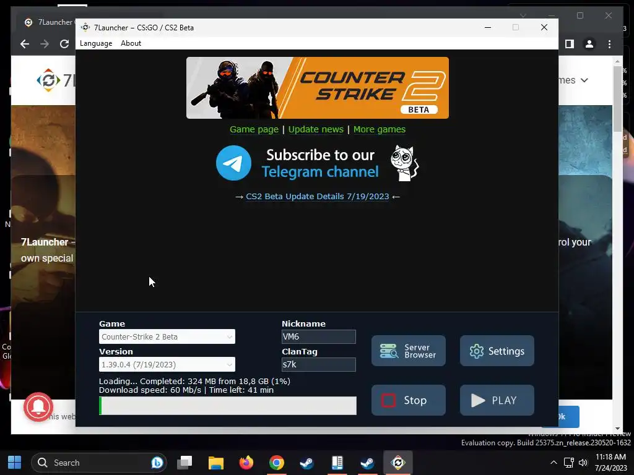Focus the ClanTag input field
Image resolution: width=634 pixels, height=475 pixels.
(x=319, y=364)
